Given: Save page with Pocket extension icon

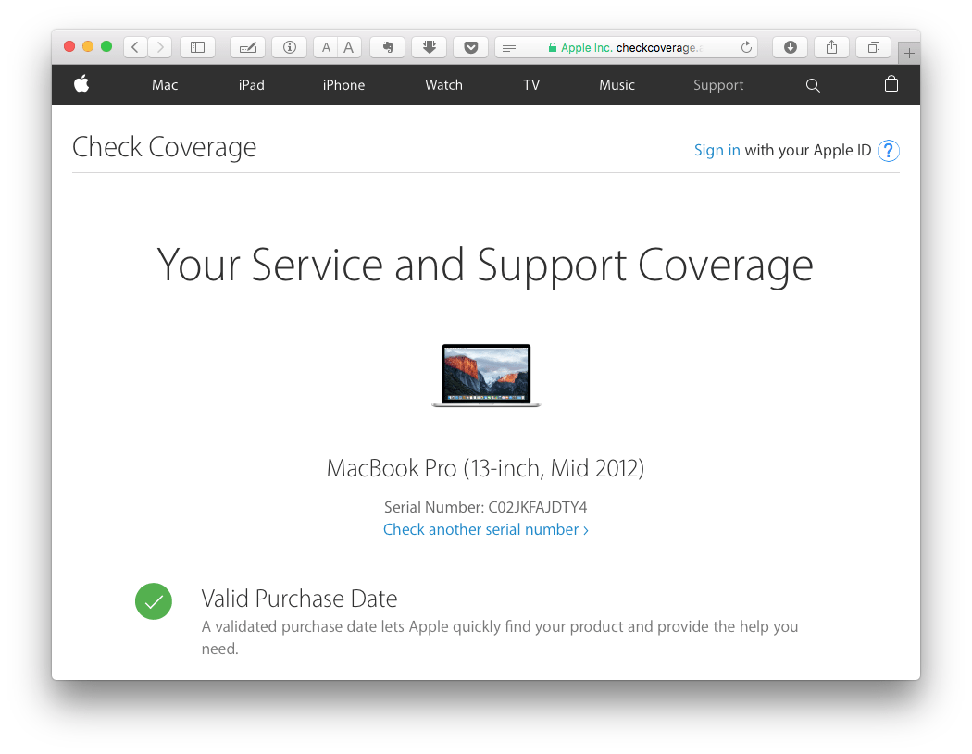Looking at the screenshot, I should click(471, 47).
